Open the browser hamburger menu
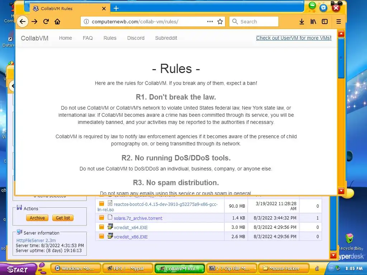This screenshot has height=275, width=367. pyautogui.click(x=338, y=21)
